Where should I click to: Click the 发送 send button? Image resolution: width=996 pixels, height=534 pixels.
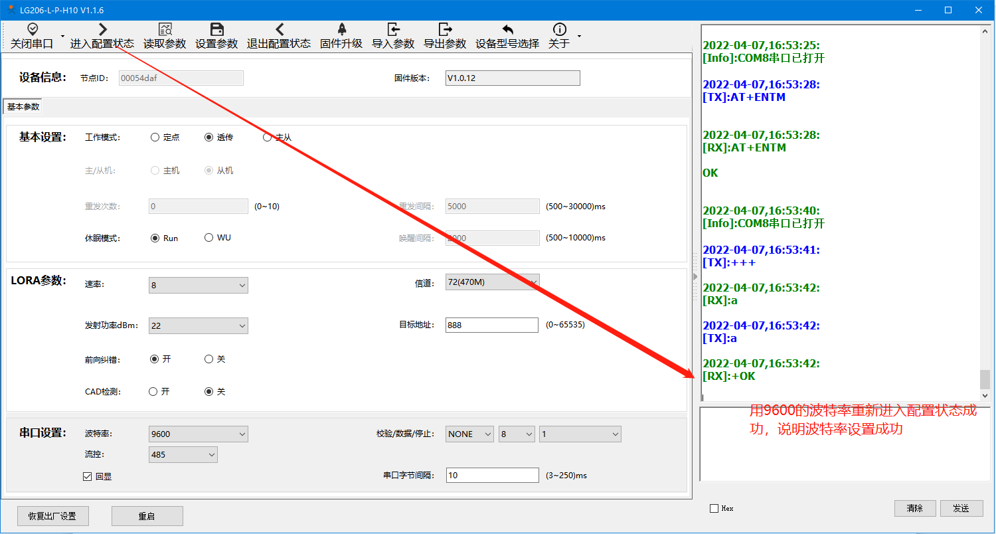[x=961, y=509]
